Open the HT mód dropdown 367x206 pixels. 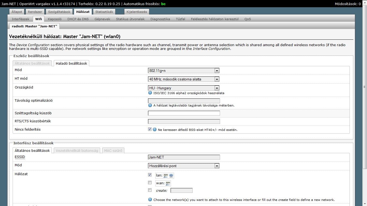point(184,79)
